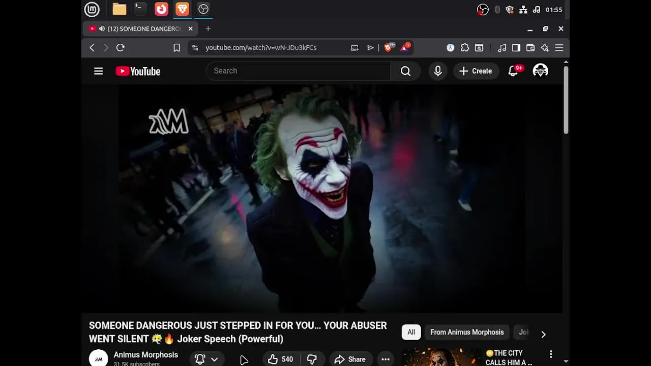Click the YouTube search field
This screenshot has width=651, height=366.
pyautogui.click(x=298, y=71)
